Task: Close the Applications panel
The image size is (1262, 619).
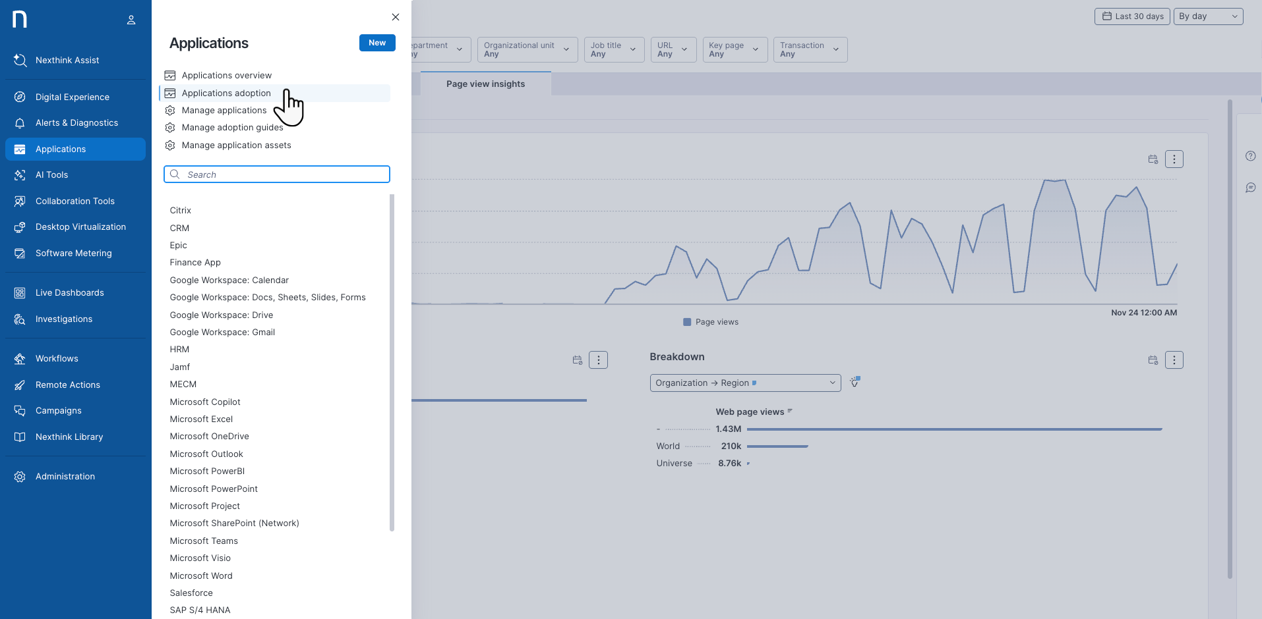Action: pyautogui.click(x=396, y=17)
